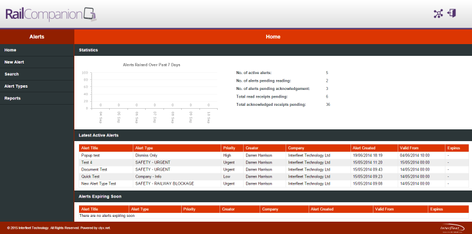Click the RailCompanion logo
Screen dimensions: 472x234
(51, 14)
